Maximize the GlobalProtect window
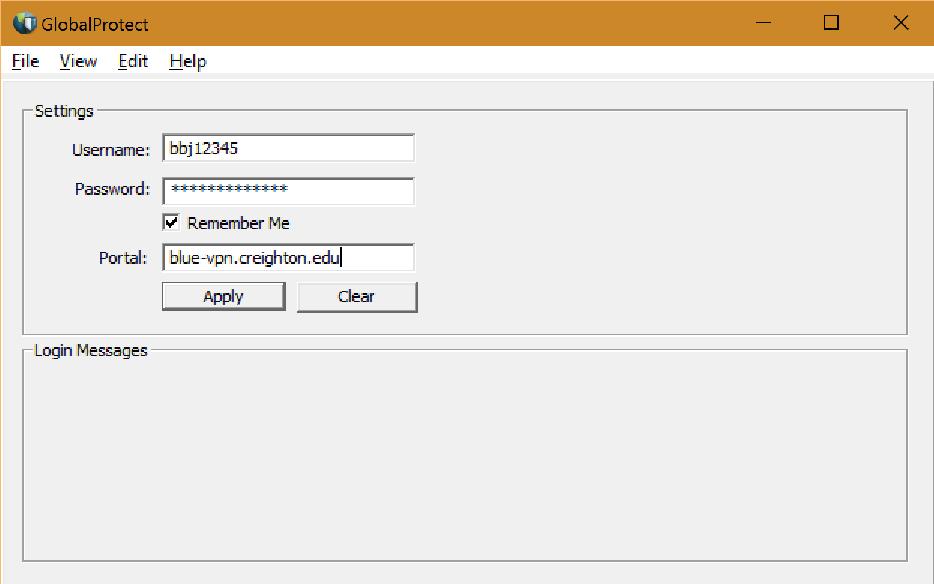The width and height of the screenshot is (934, 584). (x=831, y=23)
